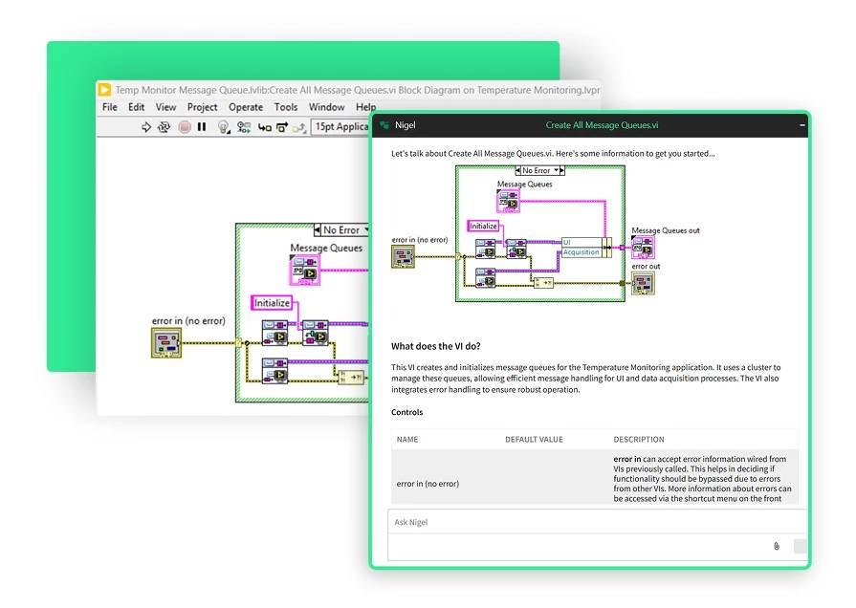Click the Run Continuously icon

click(165, 127)
